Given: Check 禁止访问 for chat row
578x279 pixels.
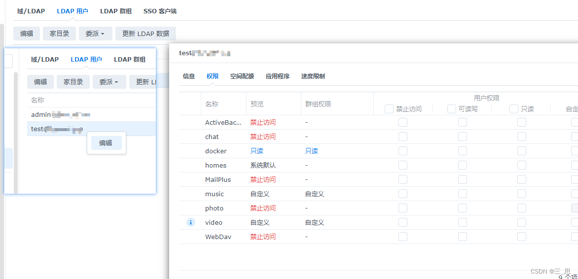Looking at the screenshot, I should pyautogui.click(x=403, y=137).
